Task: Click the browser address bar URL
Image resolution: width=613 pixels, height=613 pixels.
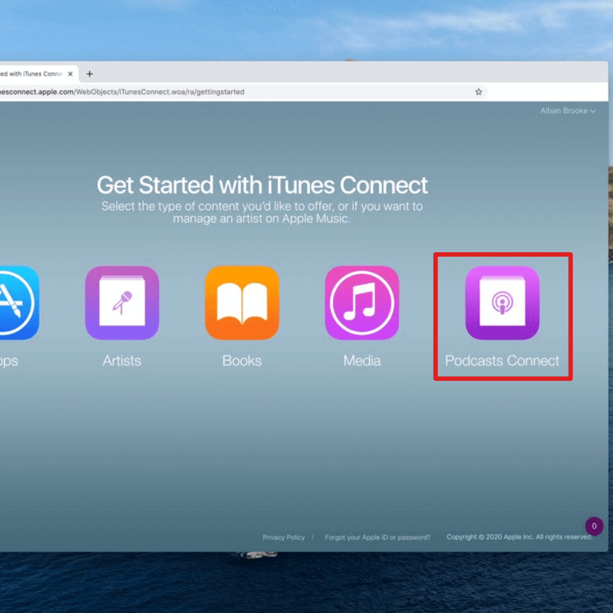Action: click(122, 92)
